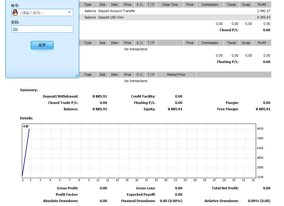Click the Close Time column header
Image resolution: width=284 pixels, height=206 pixels.
[170, 5]
